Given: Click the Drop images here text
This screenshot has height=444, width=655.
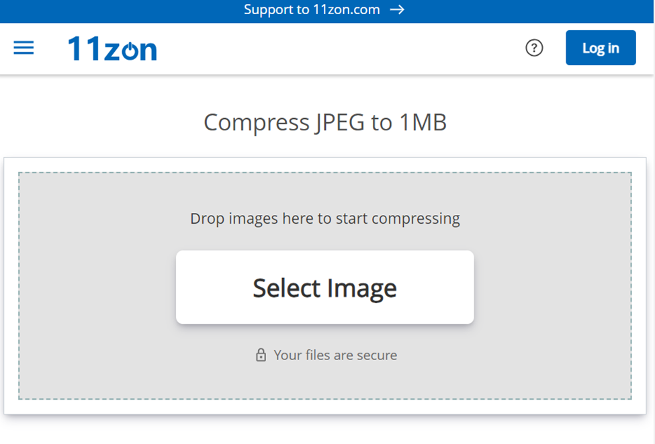Looking at the screenshot, I should 325,218.
